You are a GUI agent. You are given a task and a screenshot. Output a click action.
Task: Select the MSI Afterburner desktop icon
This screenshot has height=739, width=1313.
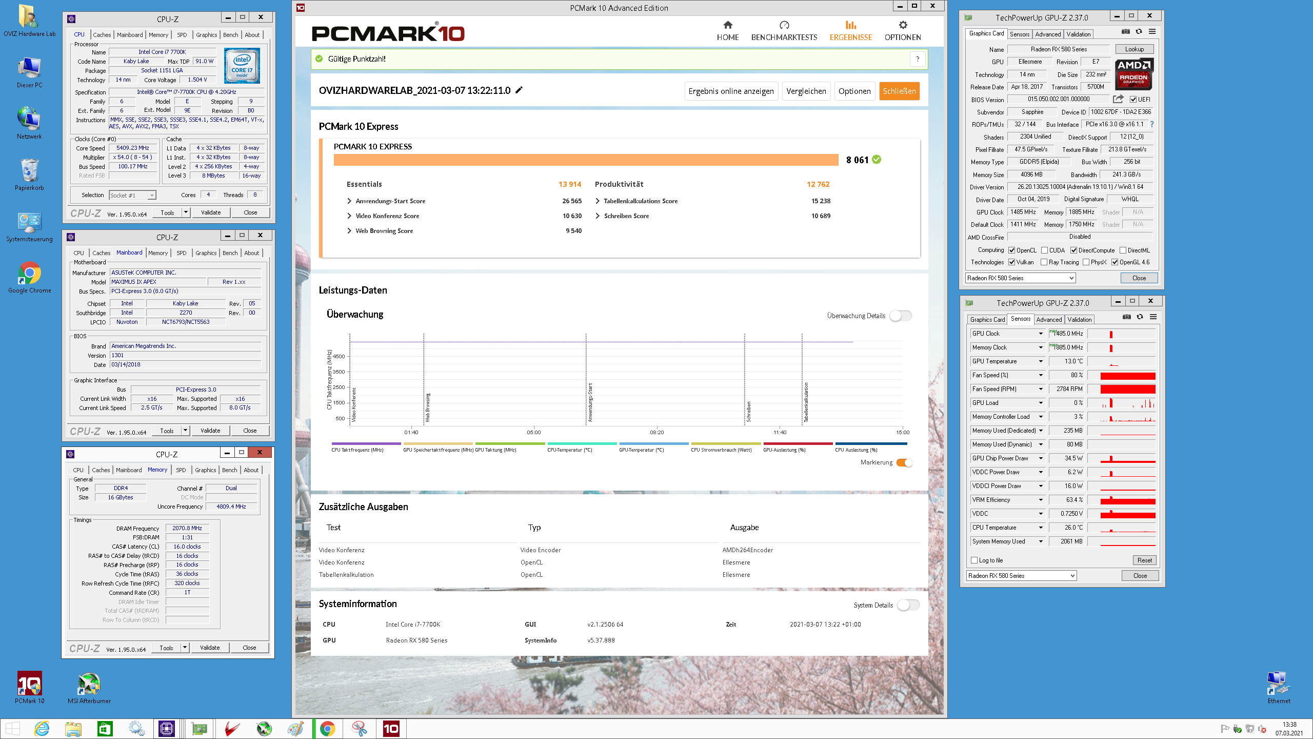[89, 688]
